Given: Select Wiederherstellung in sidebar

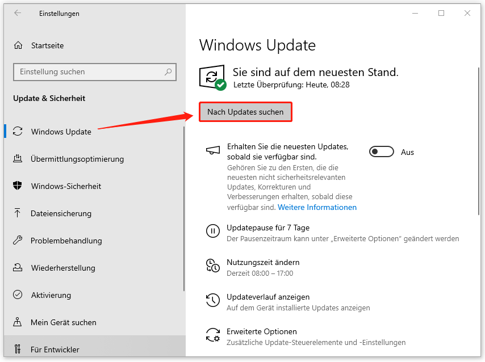Looking at the screenshot, I should [95, 267].
